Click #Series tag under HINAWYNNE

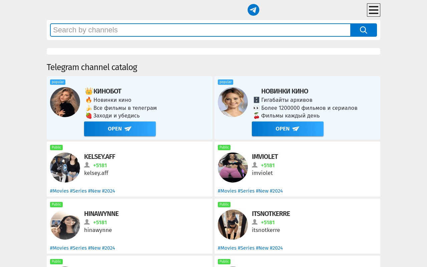pos(78,248)
